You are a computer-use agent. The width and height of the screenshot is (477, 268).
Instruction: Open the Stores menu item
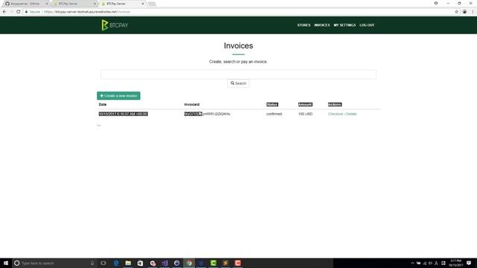(303, 25)
